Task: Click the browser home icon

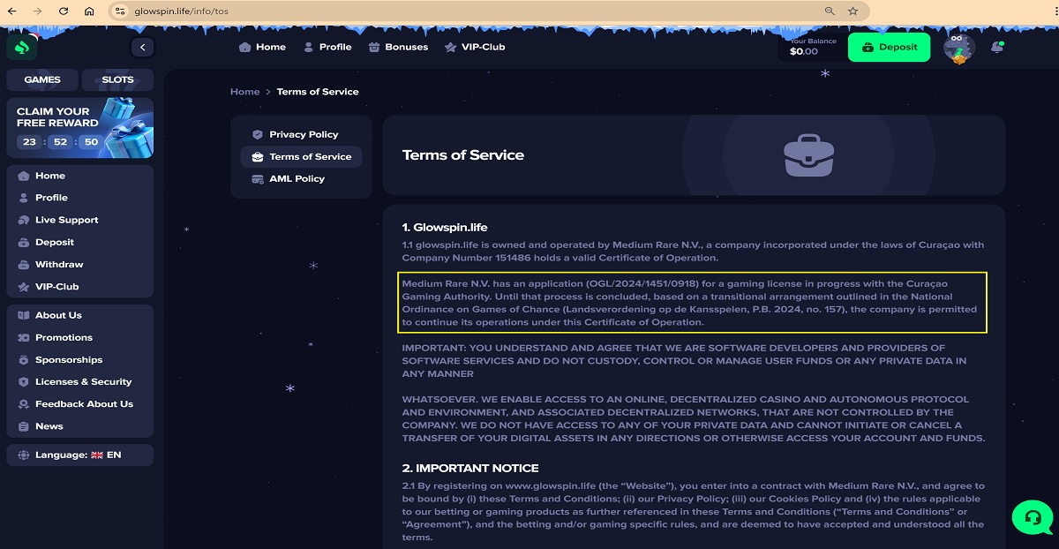Action: point(89,11)
